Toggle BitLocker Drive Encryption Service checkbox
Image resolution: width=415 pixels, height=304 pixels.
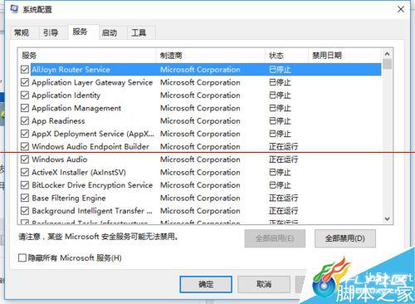click(x=25, y=185)
